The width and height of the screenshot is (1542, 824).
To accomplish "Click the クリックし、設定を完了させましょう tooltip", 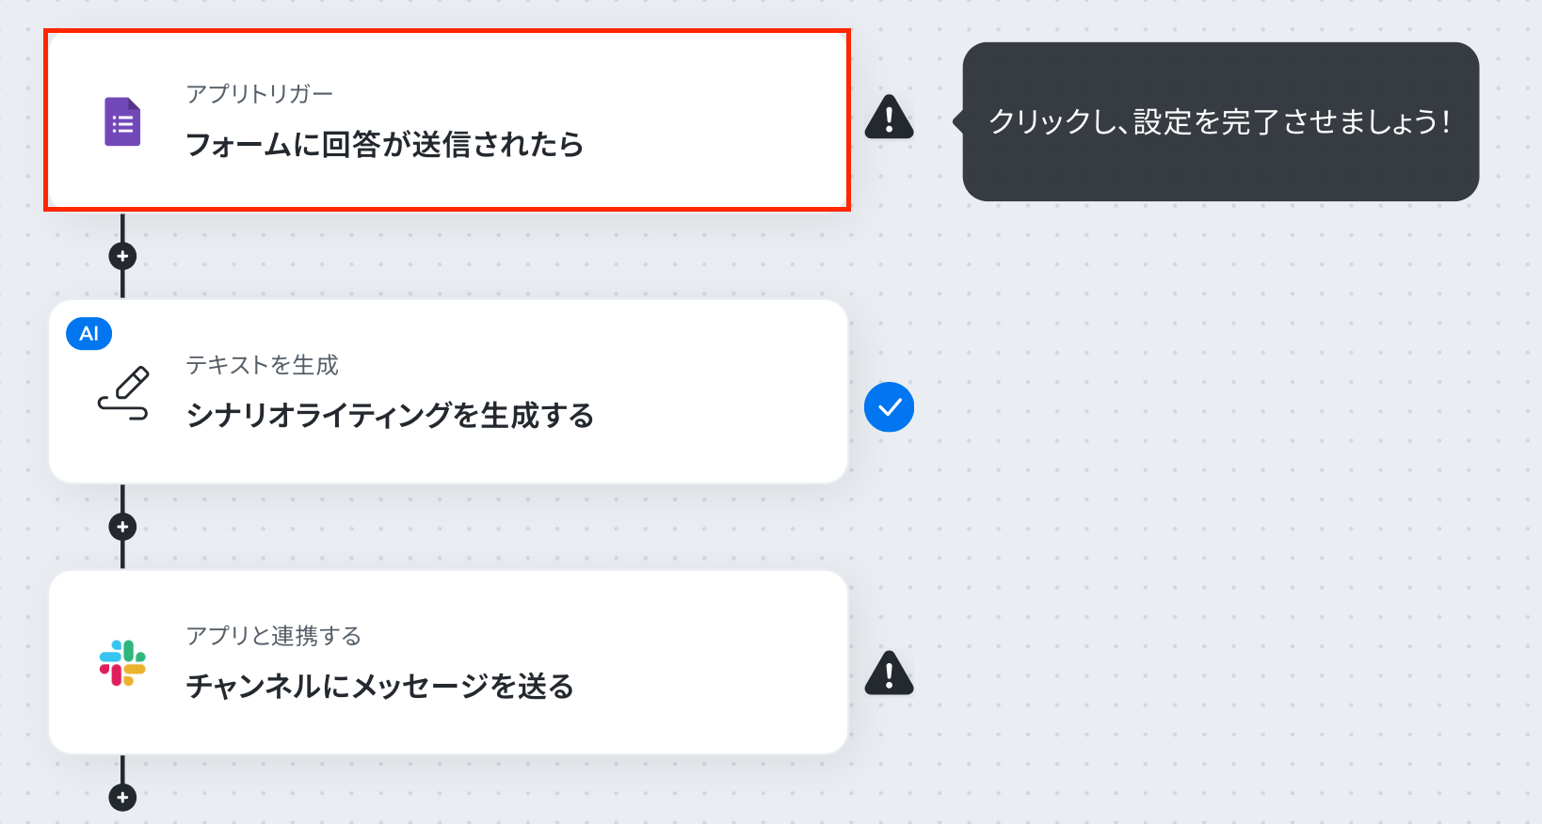I will pos(1220,121).
